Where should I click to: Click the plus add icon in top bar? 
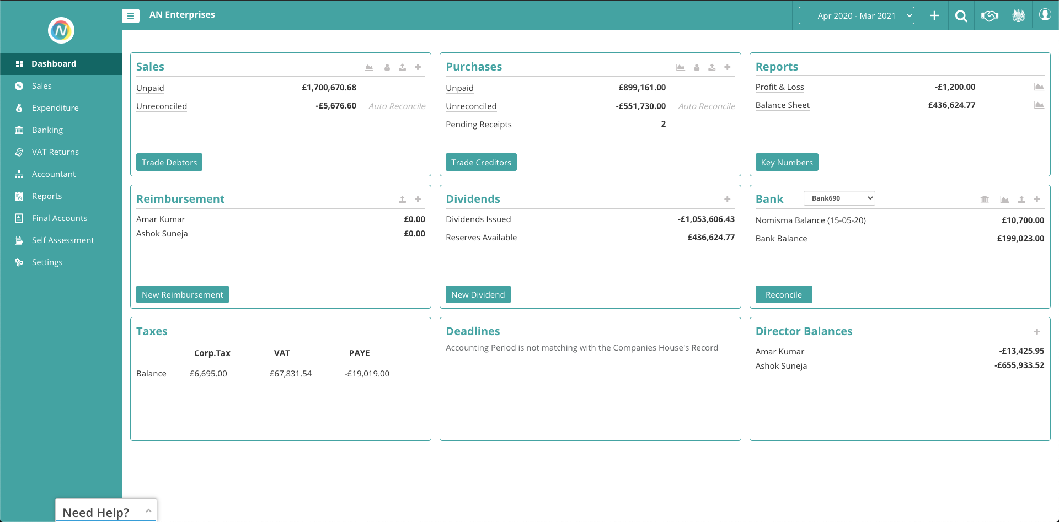934,15
